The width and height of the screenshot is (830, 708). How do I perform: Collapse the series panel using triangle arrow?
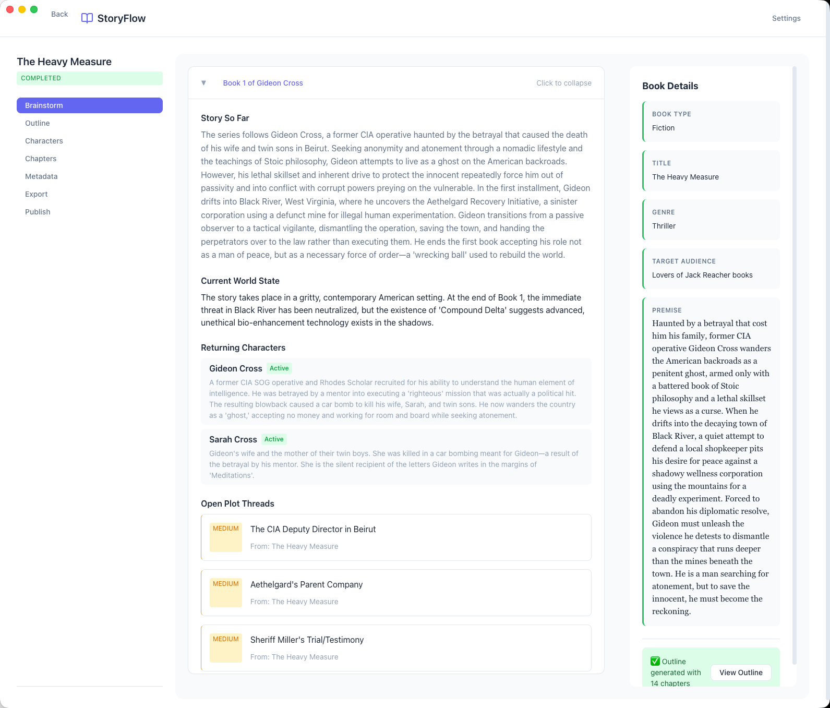(x=204, y=83)
